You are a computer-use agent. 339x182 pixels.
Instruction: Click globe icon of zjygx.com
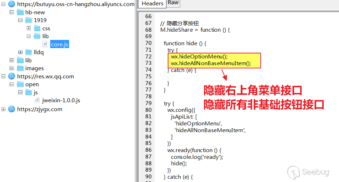pyautogui.click(x=11, y=109)
